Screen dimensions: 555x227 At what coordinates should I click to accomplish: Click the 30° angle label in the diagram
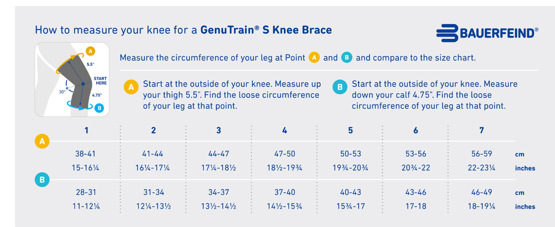click(x=62, y=91)
